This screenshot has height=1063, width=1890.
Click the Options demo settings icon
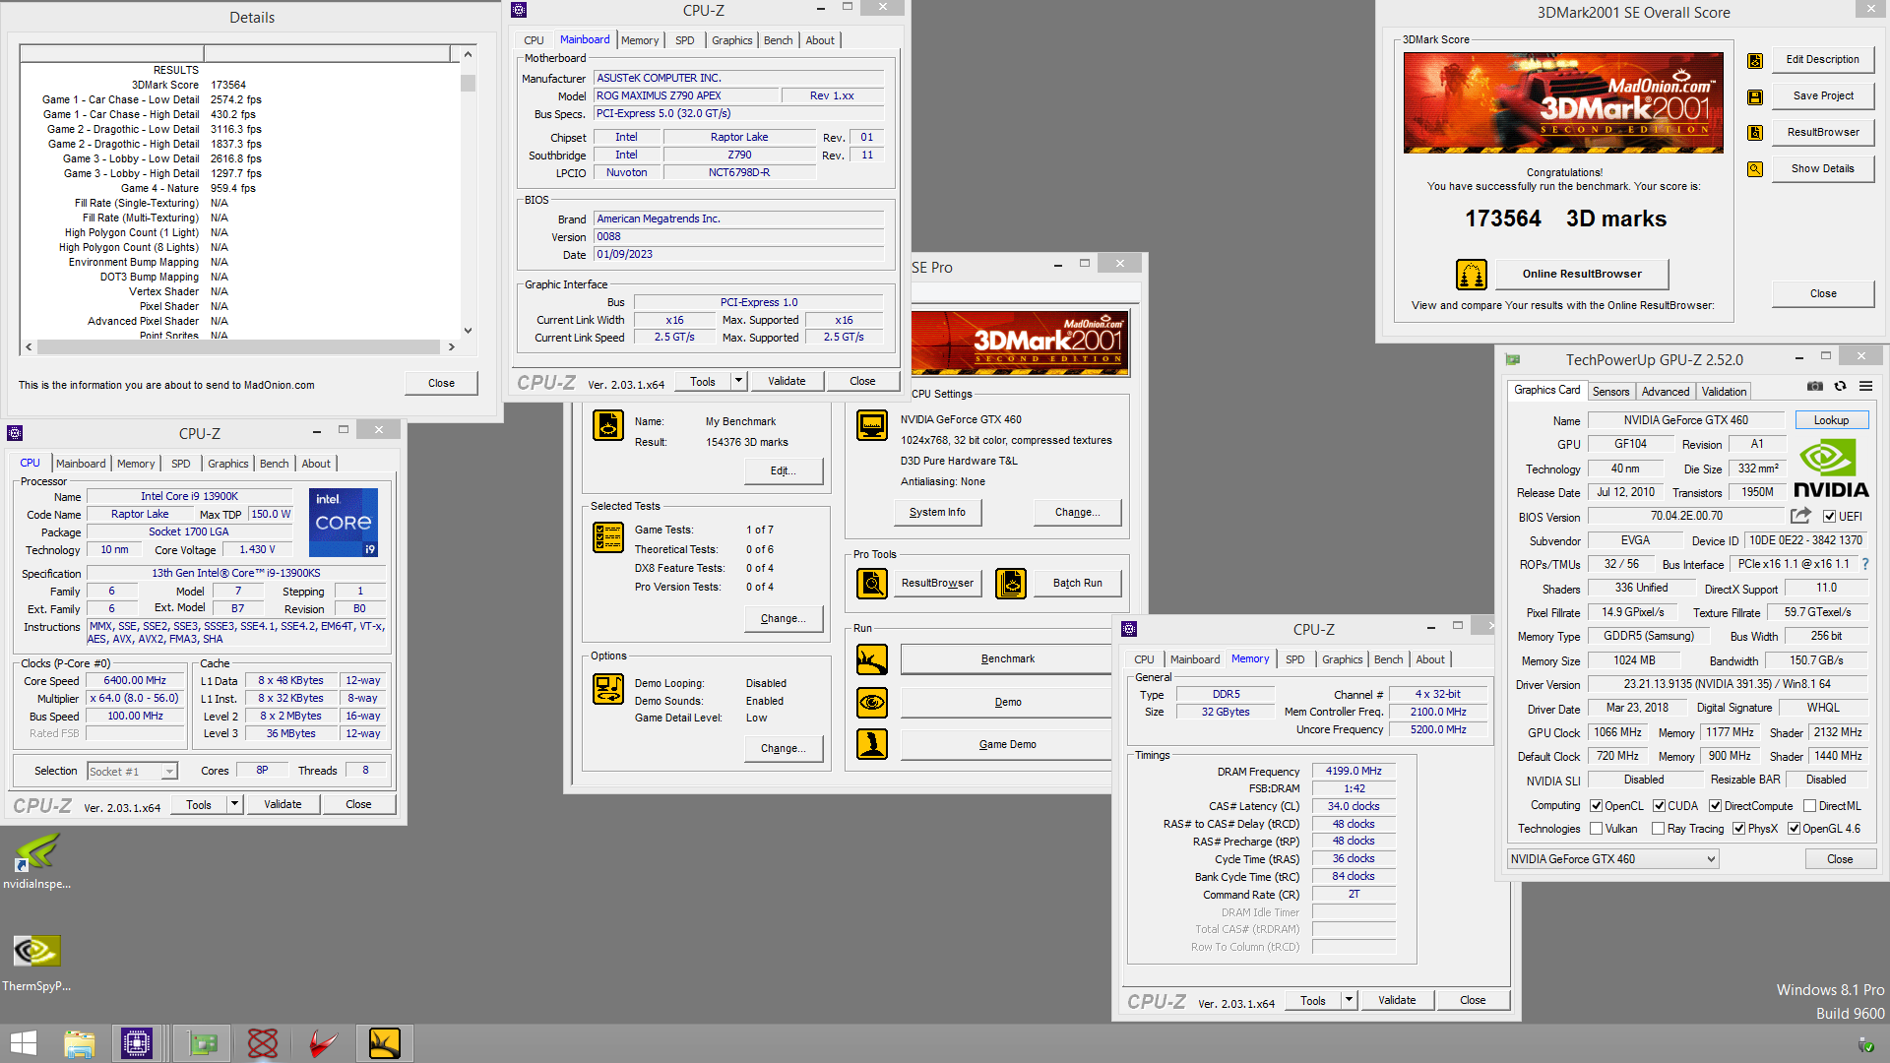coord(608,689)
